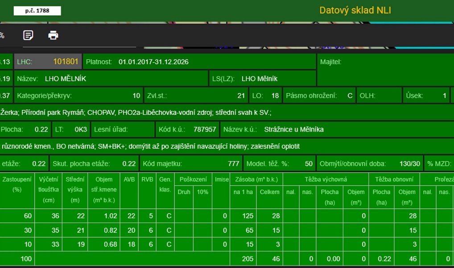Image resolution: width=454 pixels, height=268 pixels.
Task: Select the Těžba výchovná header
Action: pyautogui.click(x=326, y=179)
